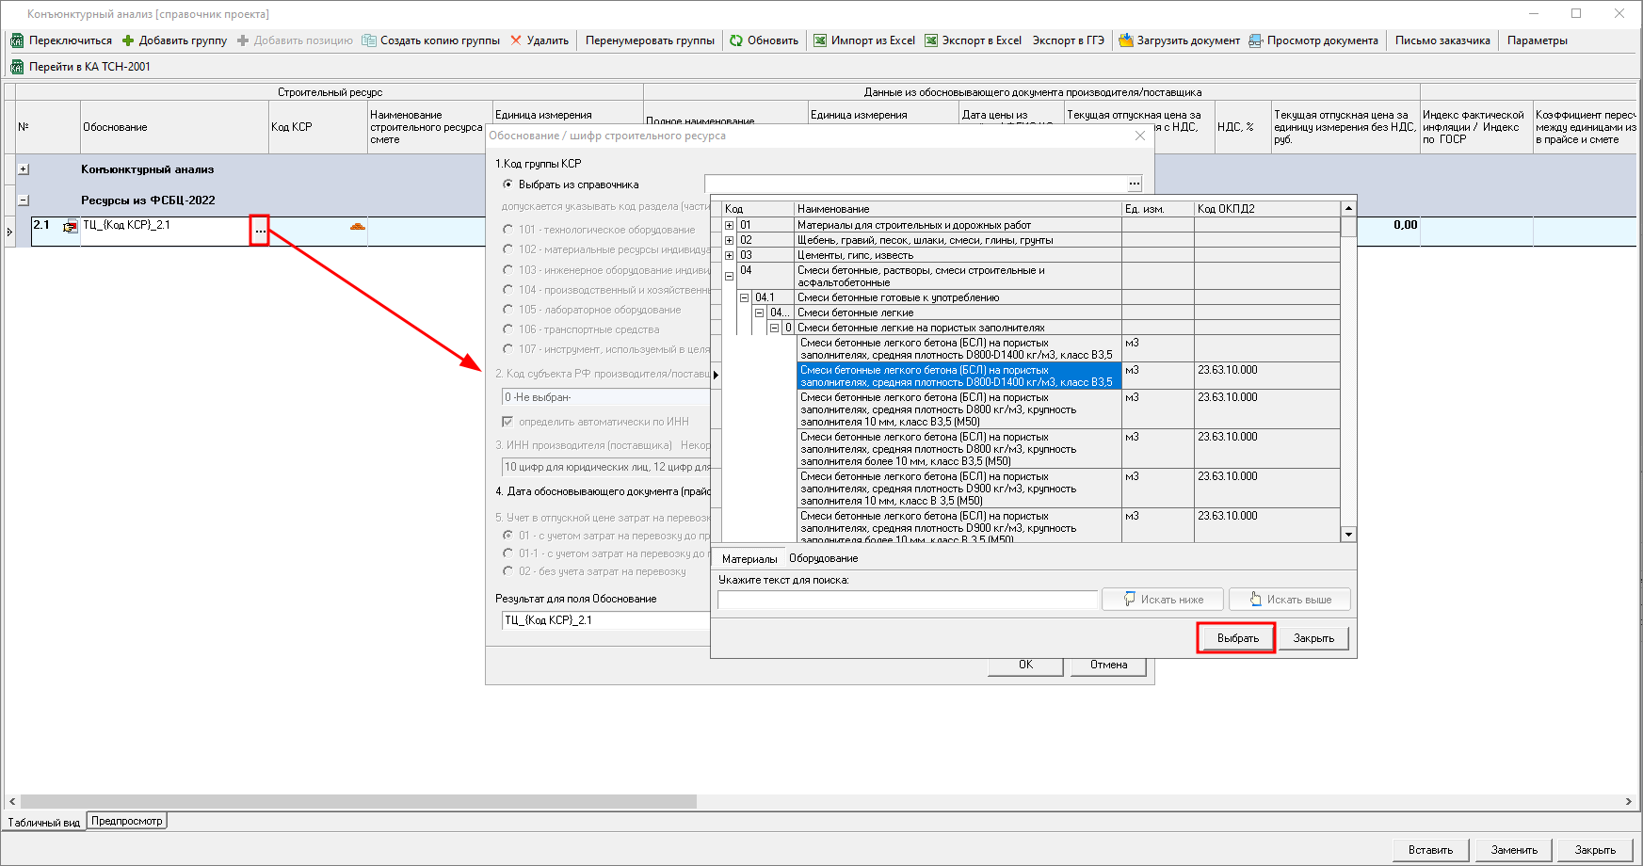Collapse the 04.1 'Смеси бетонные готовые' node
1643x866 pixels.
click(744, 297)
